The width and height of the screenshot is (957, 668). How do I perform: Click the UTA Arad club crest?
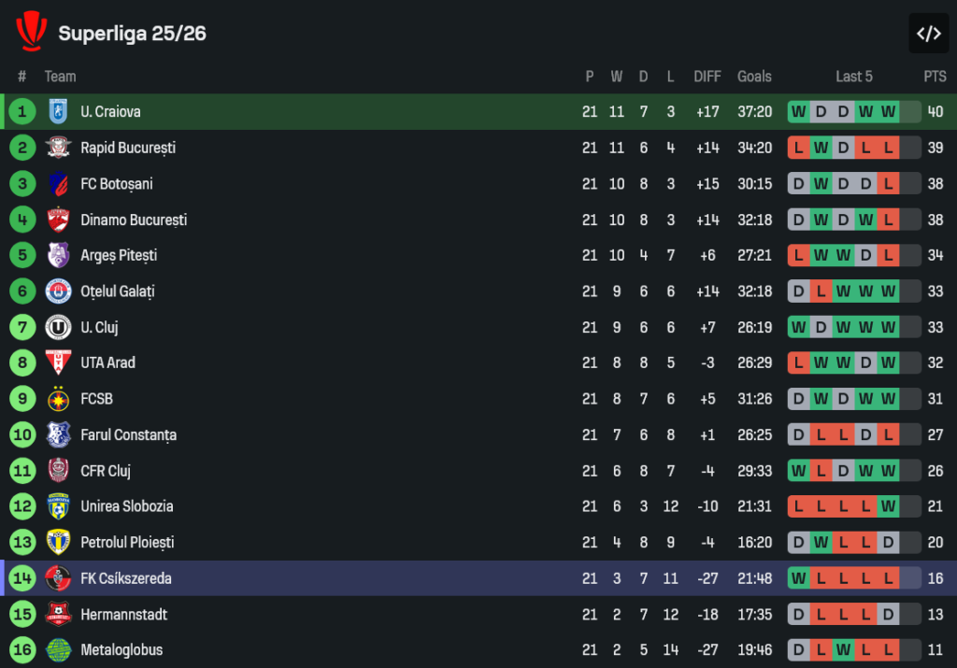coord(58,362)
